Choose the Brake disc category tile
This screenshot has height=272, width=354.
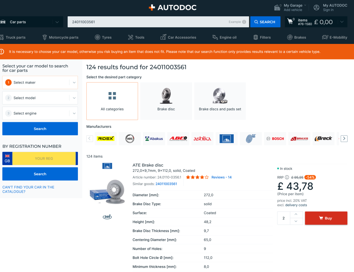tap(166, 101)
